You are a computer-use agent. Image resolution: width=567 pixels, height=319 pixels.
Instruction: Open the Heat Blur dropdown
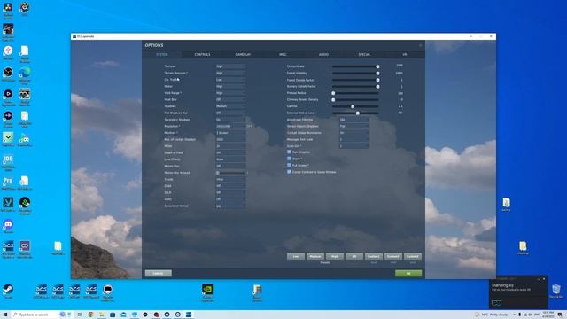(230, 99)
